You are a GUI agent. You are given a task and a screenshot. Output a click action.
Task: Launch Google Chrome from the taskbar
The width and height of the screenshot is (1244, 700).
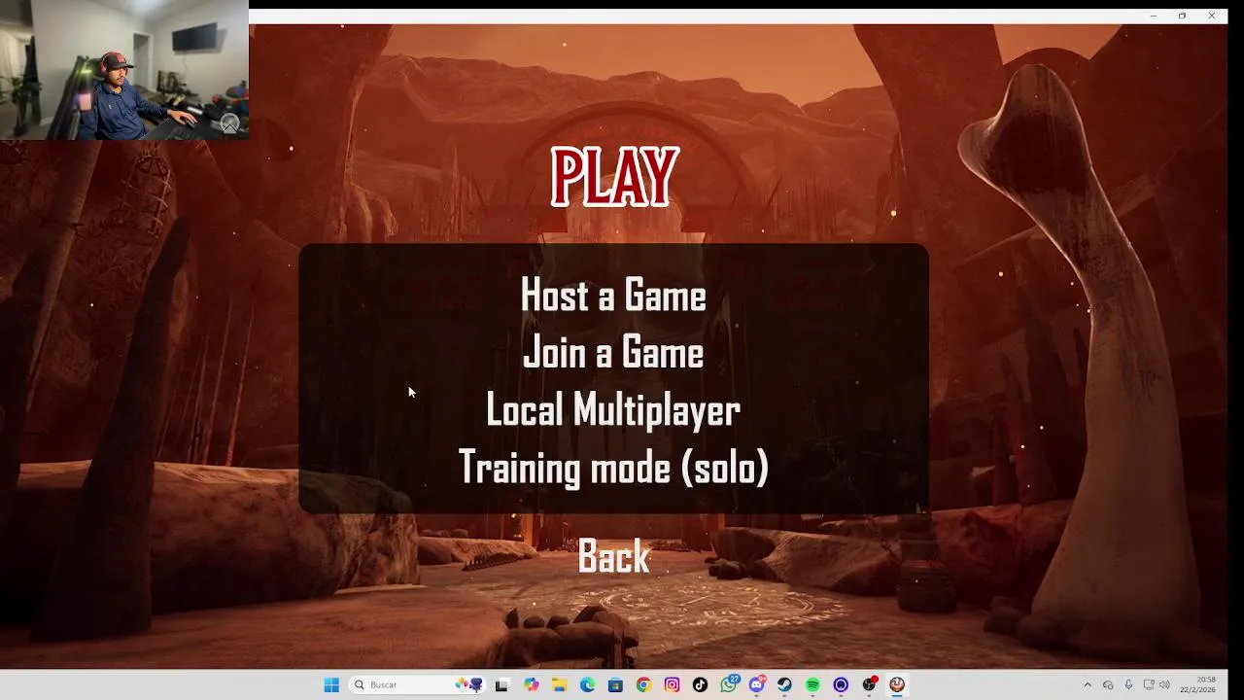coord(643,684)
